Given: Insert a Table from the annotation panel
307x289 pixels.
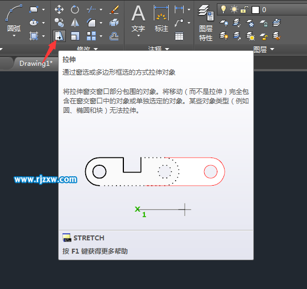Looking at the screenshot, I should pyautogui.click(x=179, y=36).
